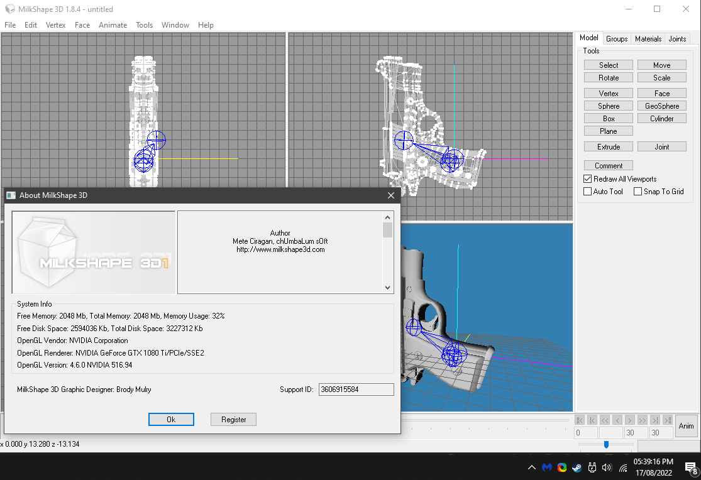Choose the Face tool button
Screen dimensions: 701x480
661,93
